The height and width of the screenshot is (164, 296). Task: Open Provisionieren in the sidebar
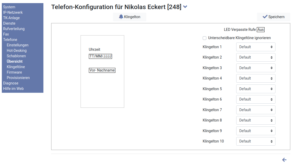[x=18, y=78]
